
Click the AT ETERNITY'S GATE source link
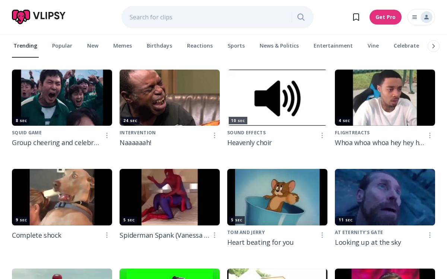(x=359, y=232)
